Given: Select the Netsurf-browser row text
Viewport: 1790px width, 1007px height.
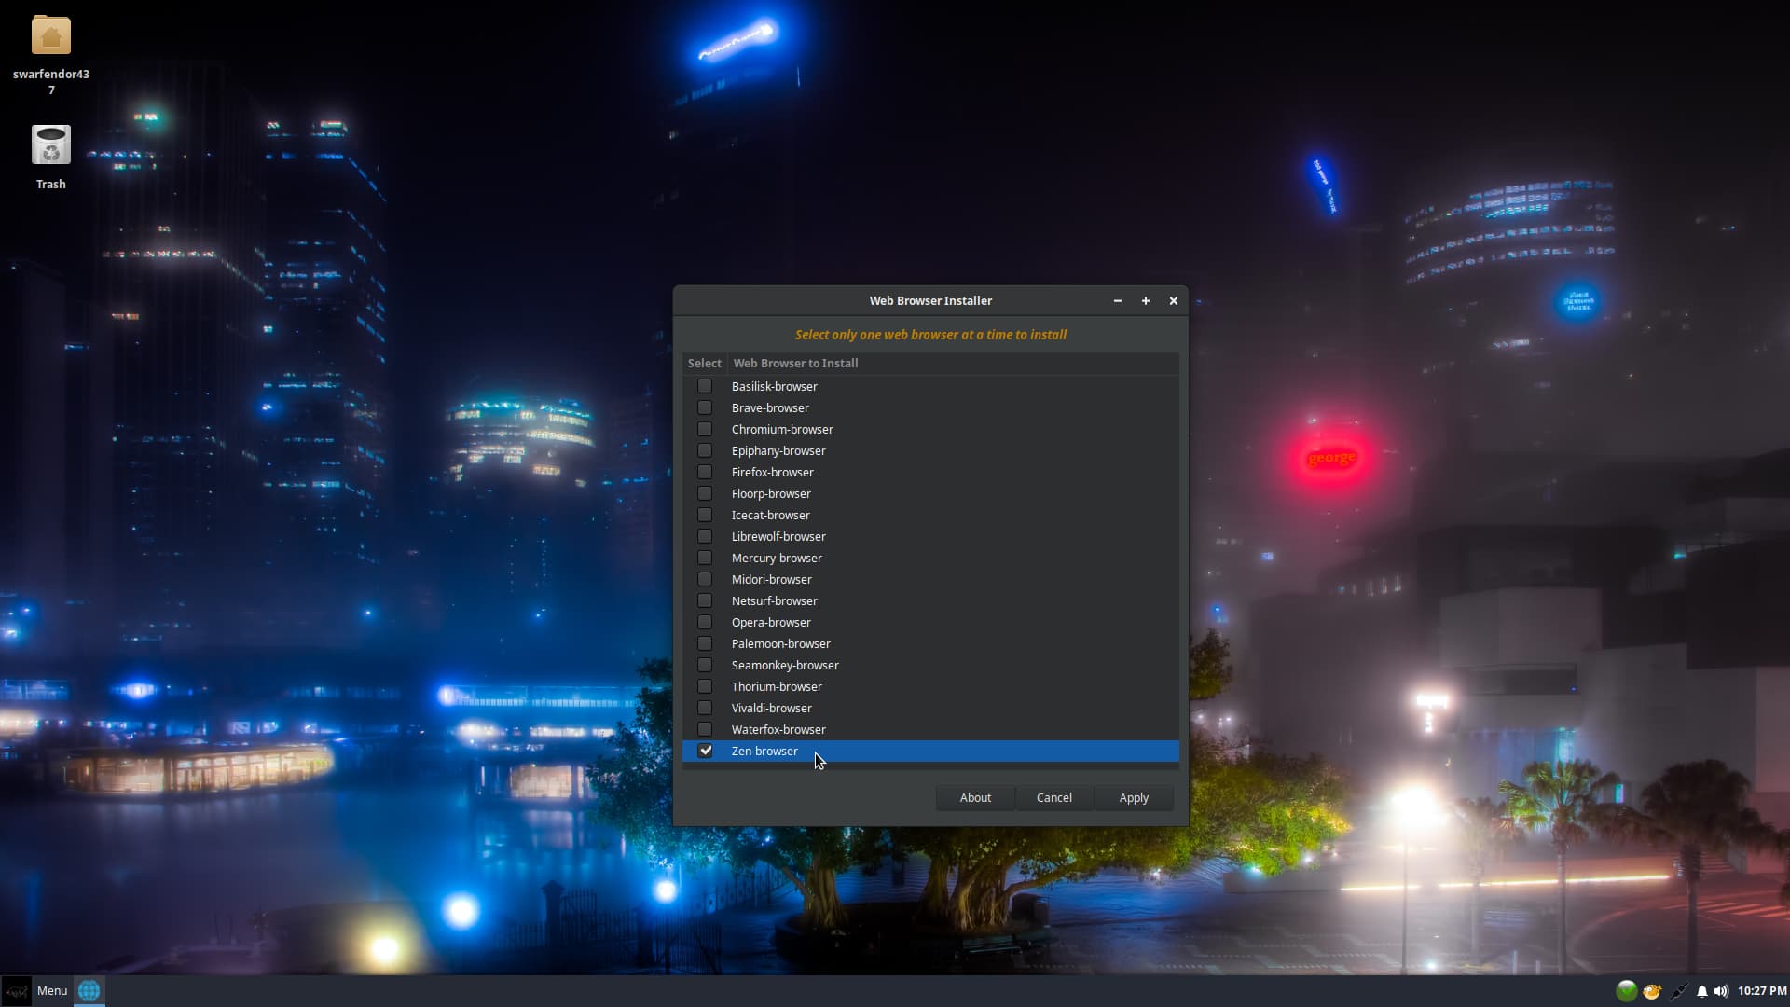Looking at the screenshot, I should (x=774, y=600).
